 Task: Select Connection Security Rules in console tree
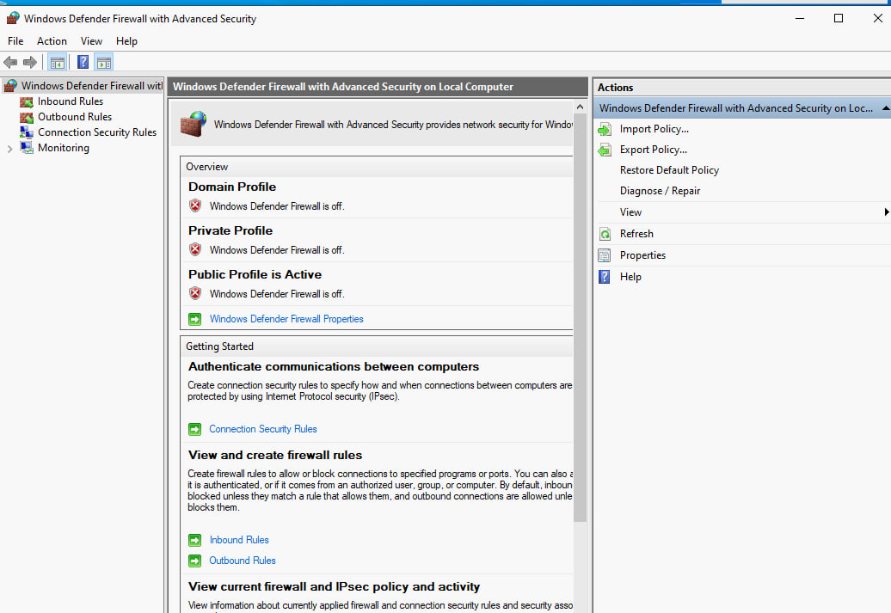(97, 132)
